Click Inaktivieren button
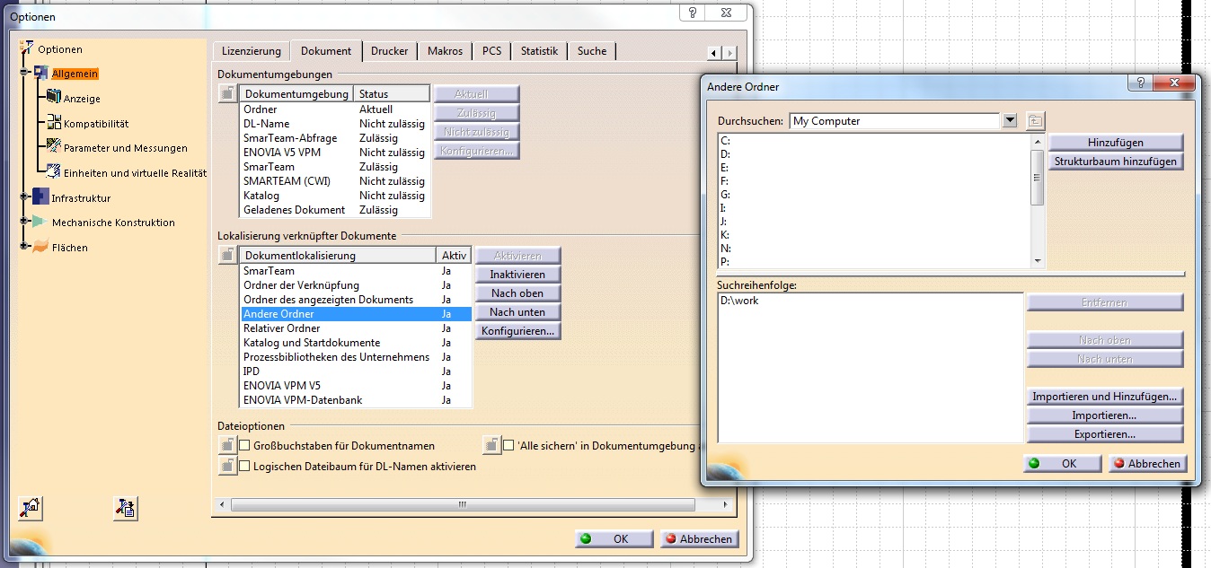The image size is (1211, 568). coord(517,275)
